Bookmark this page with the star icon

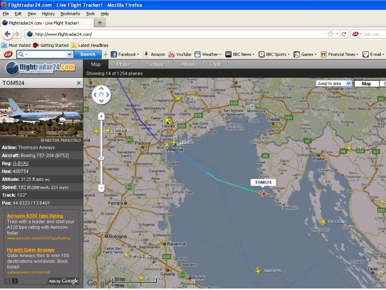[331, 34]
